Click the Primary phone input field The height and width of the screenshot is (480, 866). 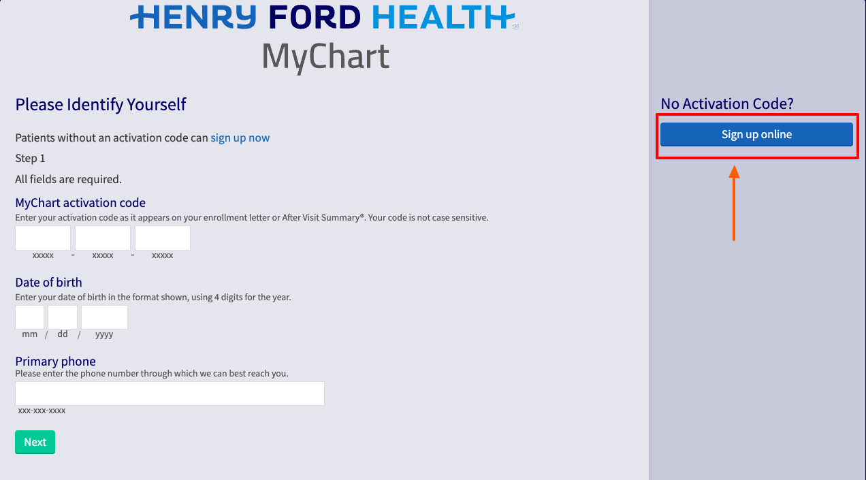pos(170,394)
